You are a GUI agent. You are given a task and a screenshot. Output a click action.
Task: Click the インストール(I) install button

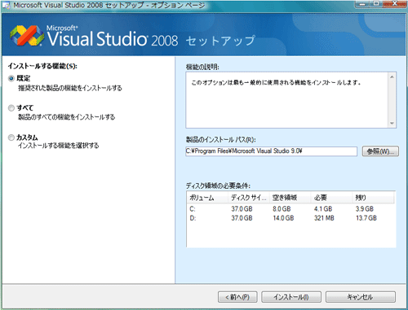tap(291, 297)
